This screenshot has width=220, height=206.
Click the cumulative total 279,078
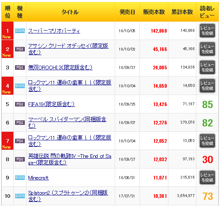point(187,122)
